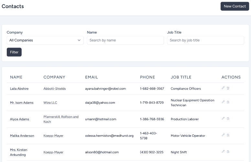Focus the Search by name field
The image size is (251, 162).
click(x=125, y=40)
